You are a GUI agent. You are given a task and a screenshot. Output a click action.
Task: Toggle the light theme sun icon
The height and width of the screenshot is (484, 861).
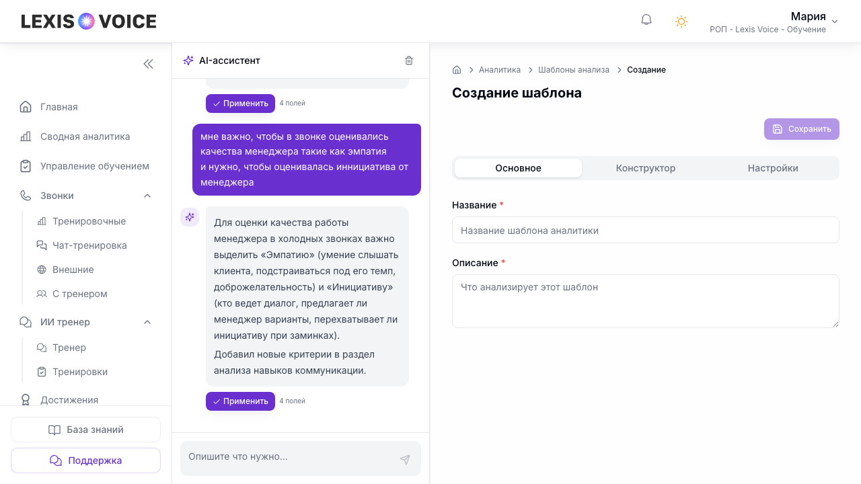[681, 22]
